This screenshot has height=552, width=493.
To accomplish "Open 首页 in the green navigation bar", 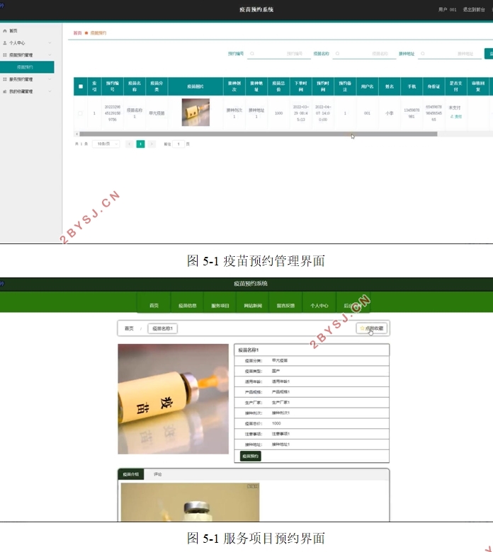I will (154, 306).
